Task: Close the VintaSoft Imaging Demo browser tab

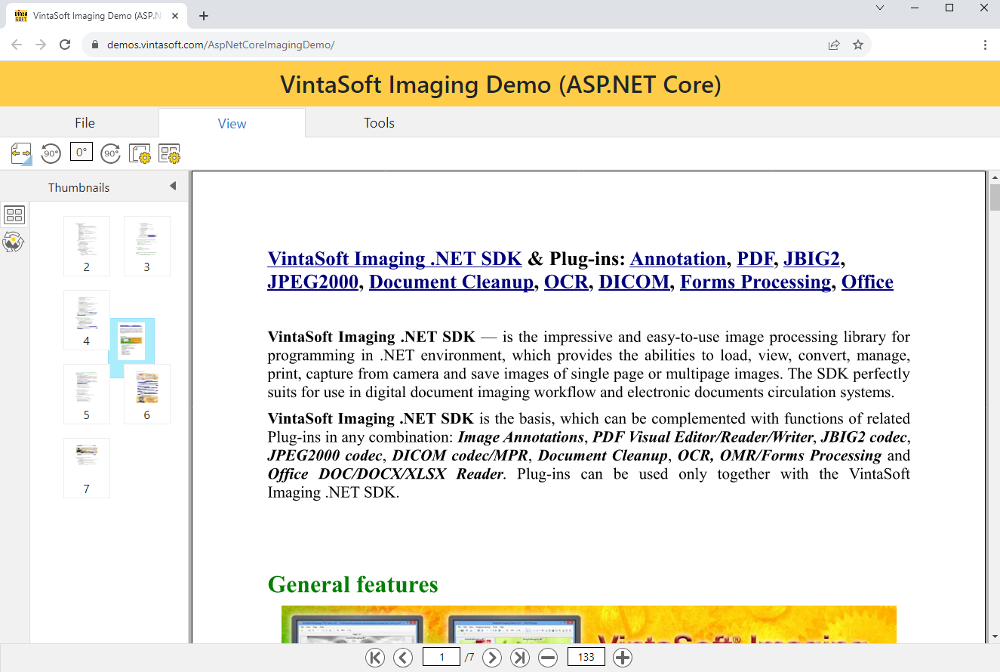Action: pyautogui.click(x=176, y=16)
